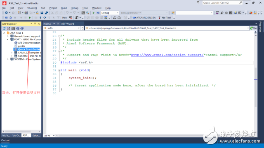Click the A-Z sort icon in ASF Explorer
This screenshot has width=264, height=148.
pos(9,28)
